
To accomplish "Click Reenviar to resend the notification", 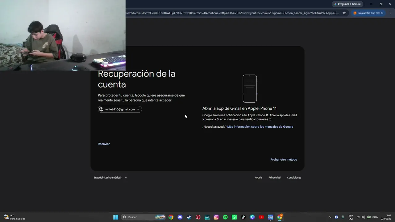I will click(x=104, y=144).
